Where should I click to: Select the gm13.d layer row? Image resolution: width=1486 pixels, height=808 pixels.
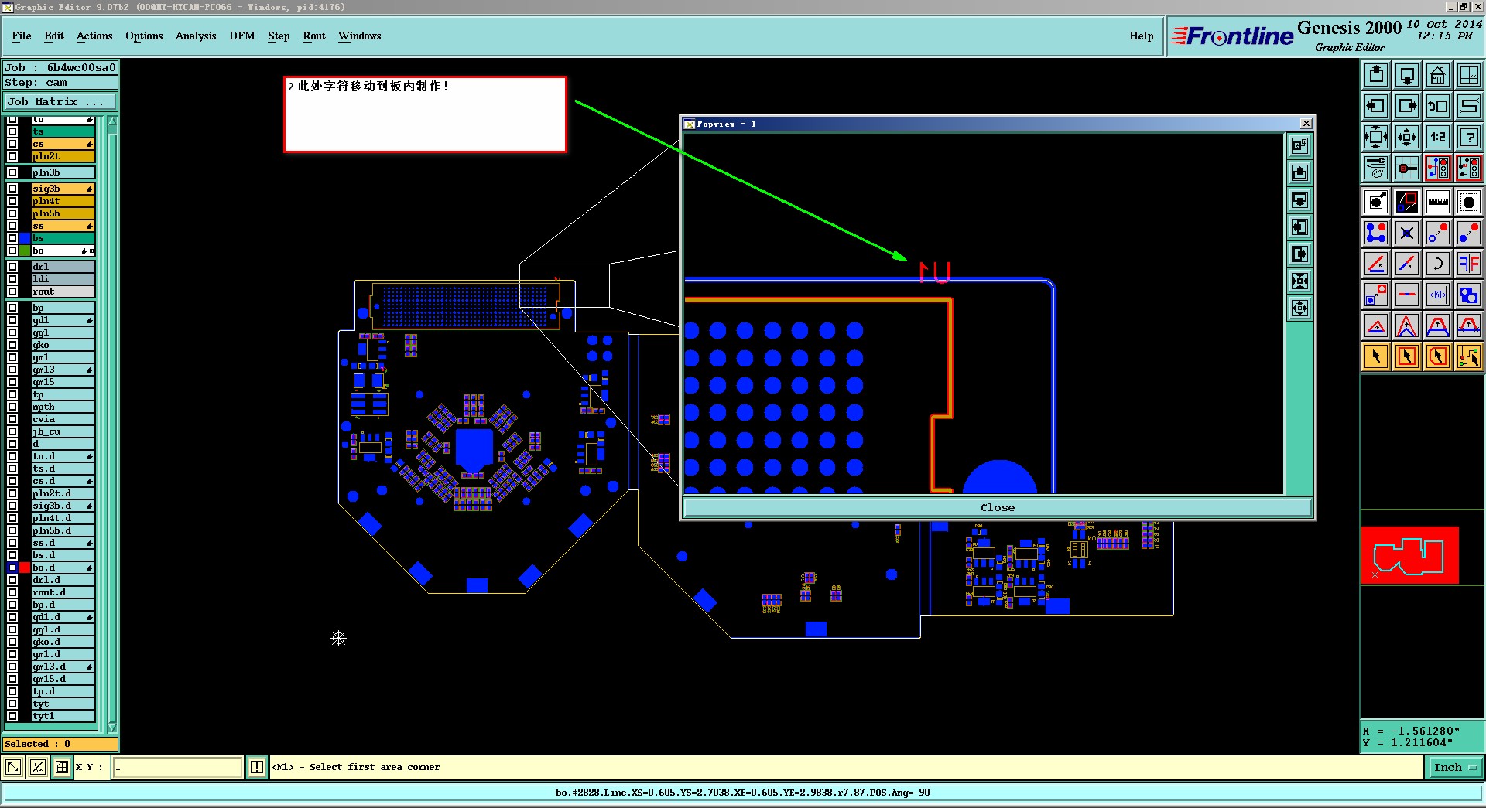point(63,667)
